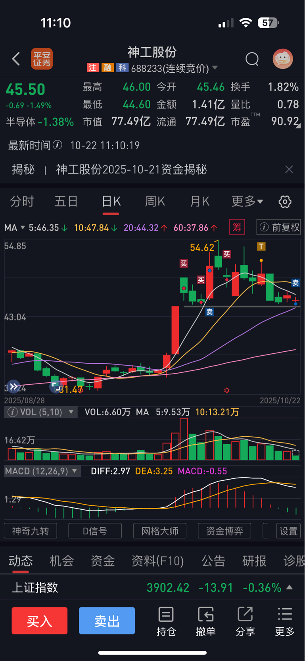
Task: Tap the 设置 indicator settings button
Action: point(288,531)
